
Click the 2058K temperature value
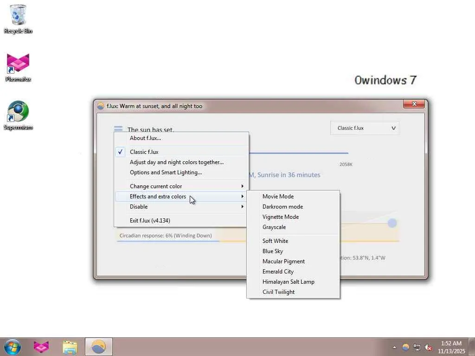[x=346, y=165]
